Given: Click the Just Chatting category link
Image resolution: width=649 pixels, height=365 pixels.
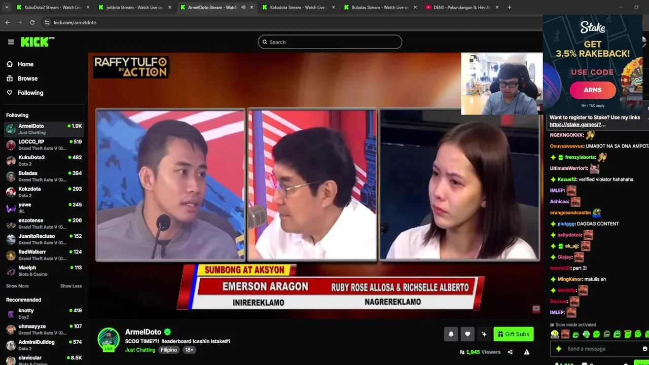Looking at the screenshot, I should pyautogui.click(x=140, y=350).
